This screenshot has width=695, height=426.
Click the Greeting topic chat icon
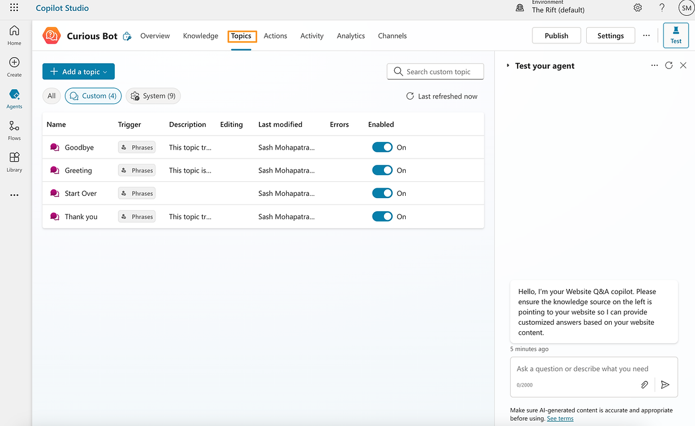click(54, 170)
